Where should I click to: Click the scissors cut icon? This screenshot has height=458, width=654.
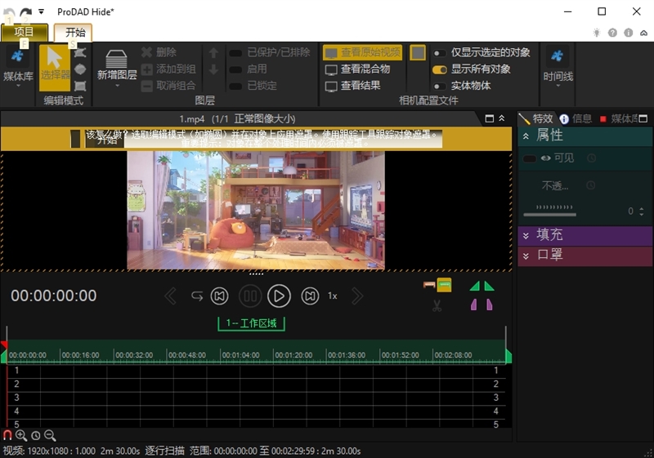[x=437, y=306]
